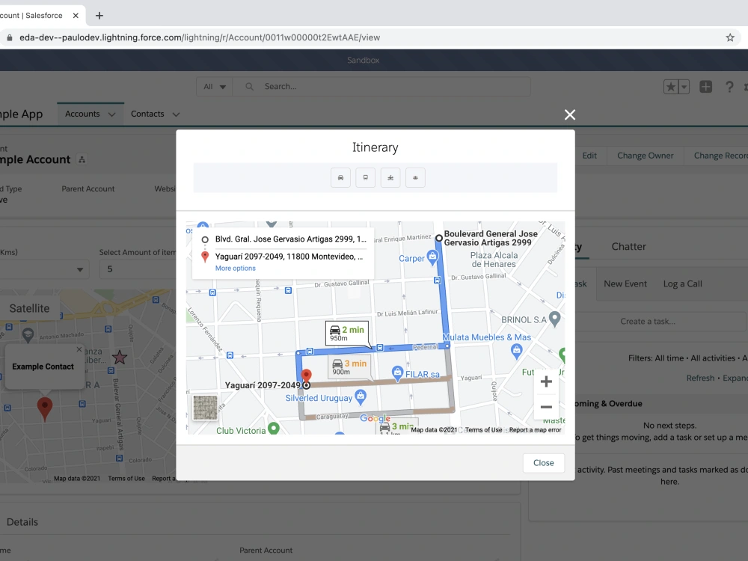Expand the Contacts tab dropdown chevron
The image size is (748, 561).
(x=176, y=114)
